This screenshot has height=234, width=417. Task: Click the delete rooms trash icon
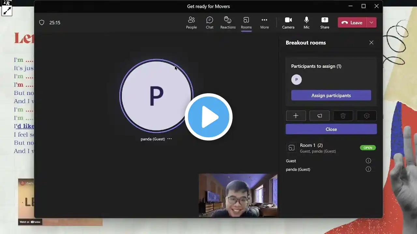pos(343,116)
